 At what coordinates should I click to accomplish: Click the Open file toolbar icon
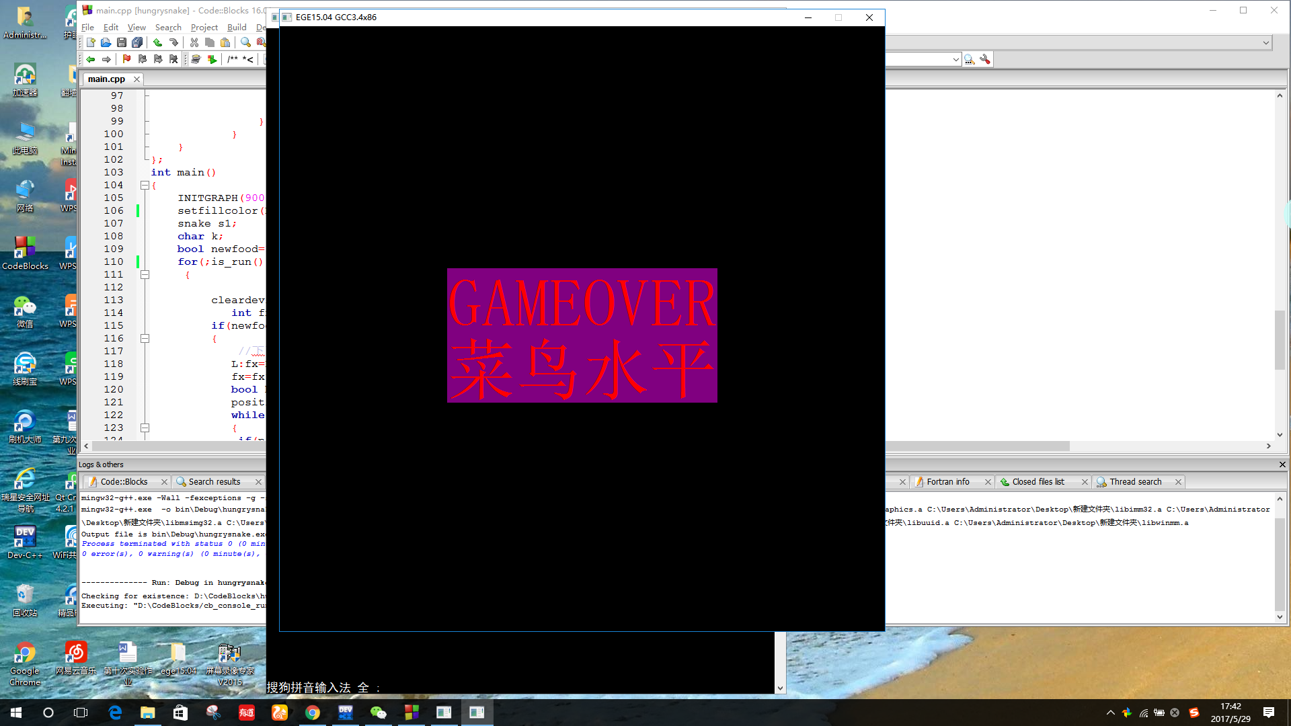(x=106, y=42)
